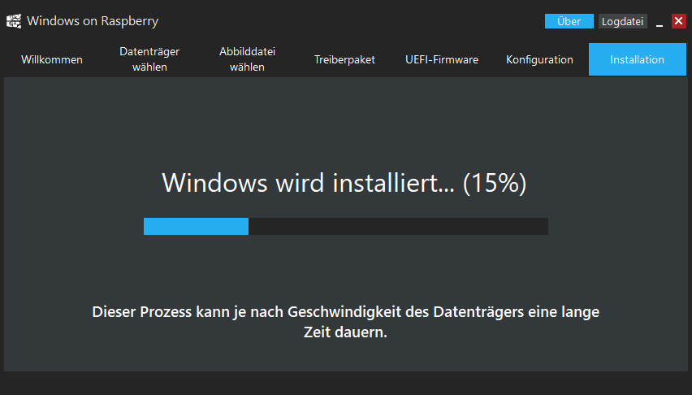692x395 pixels.
Task: Click the (15%) percentage indicator
Action: tap(495, 183)
